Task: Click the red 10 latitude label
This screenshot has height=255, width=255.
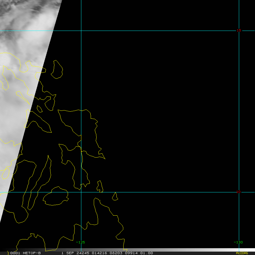Action: [239, 192]
